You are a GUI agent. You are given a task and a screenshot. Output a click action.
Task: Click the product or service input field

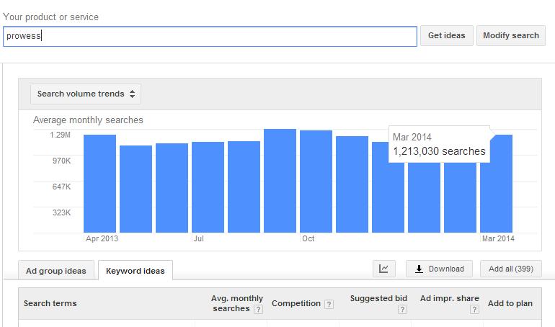pyautogui.click(x=210, y=36)
